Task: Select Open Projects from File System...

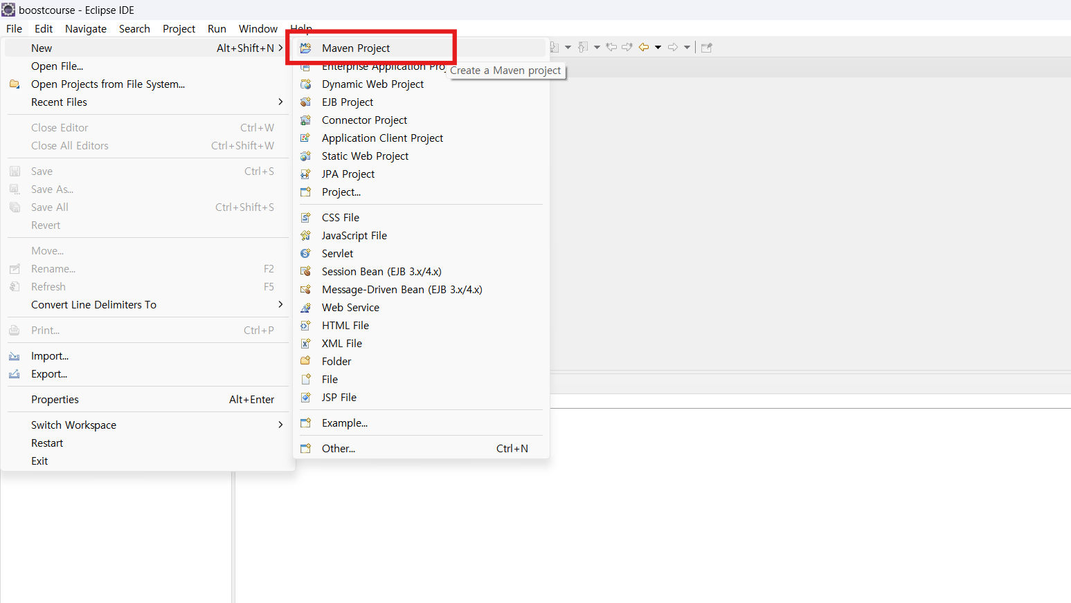Action: pyautogui.click(x=147, y=84)
